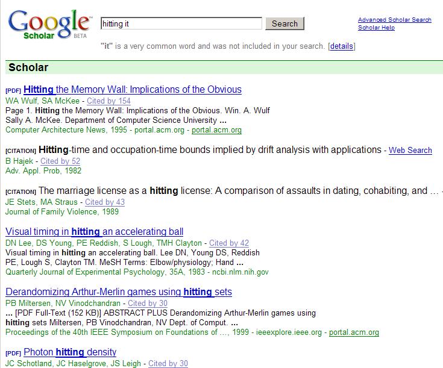Open the Scholar Help link
Screen dimensions: 443x368
click(x=376, y=28)
